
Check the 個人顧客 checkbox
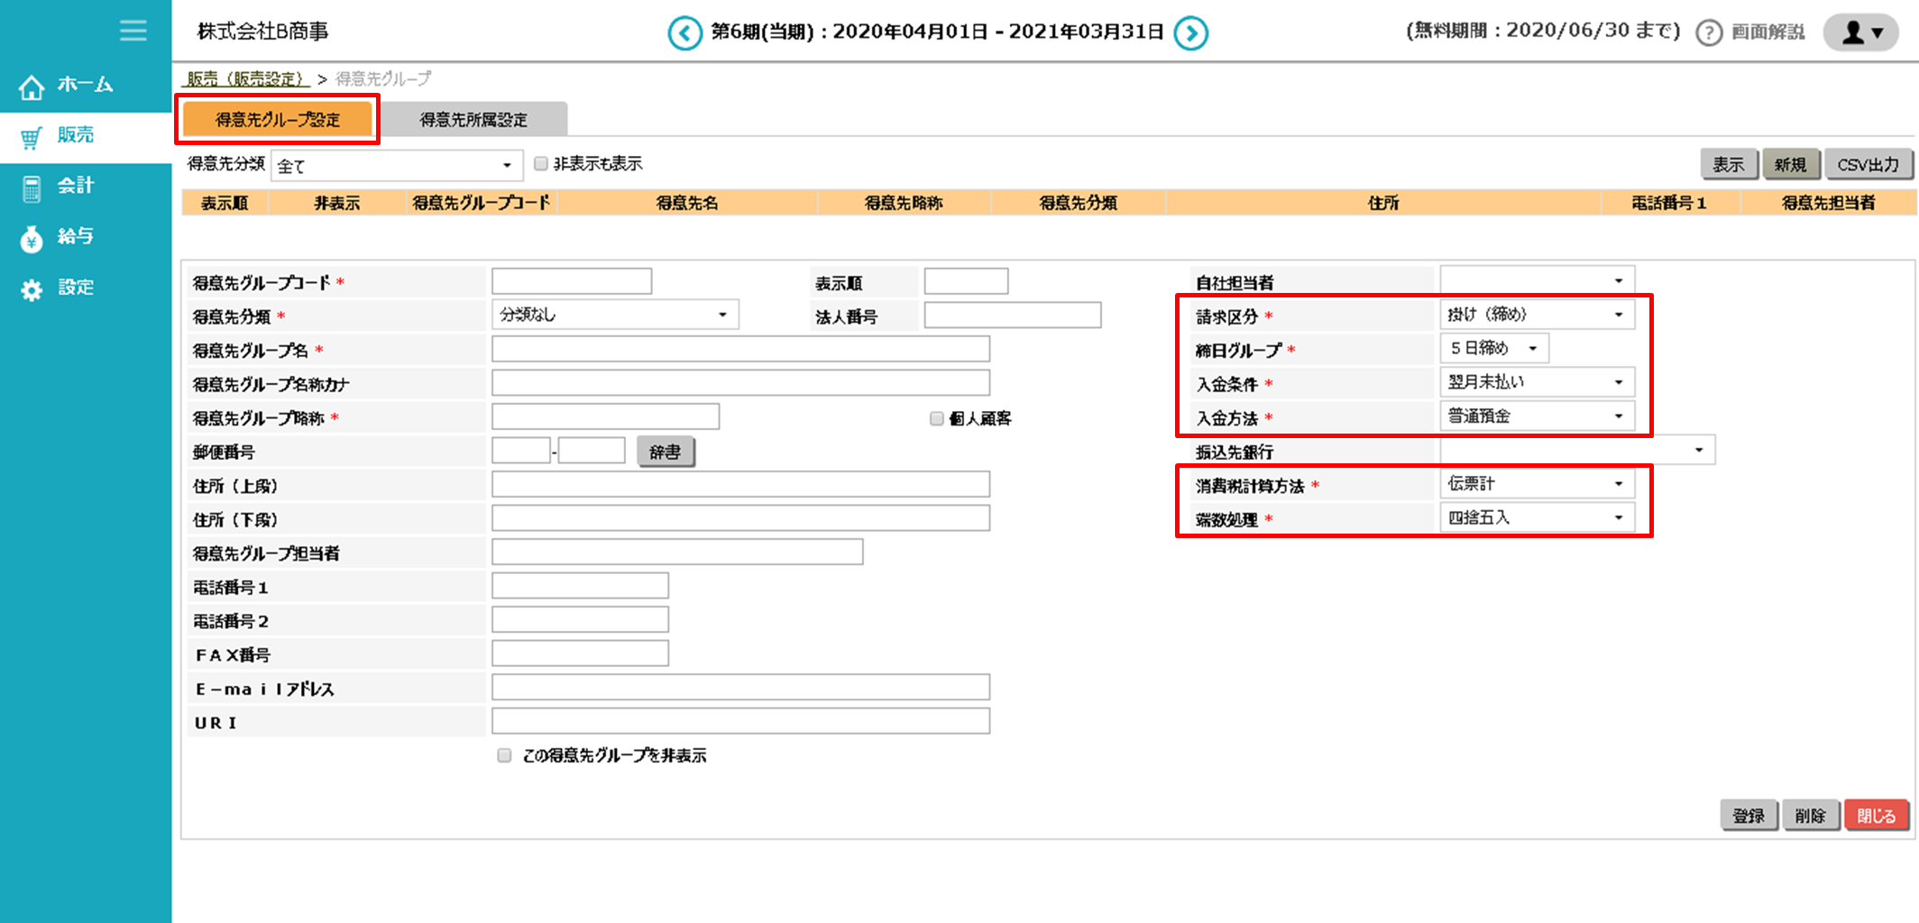pyautogui.click(x=936, y=418)
